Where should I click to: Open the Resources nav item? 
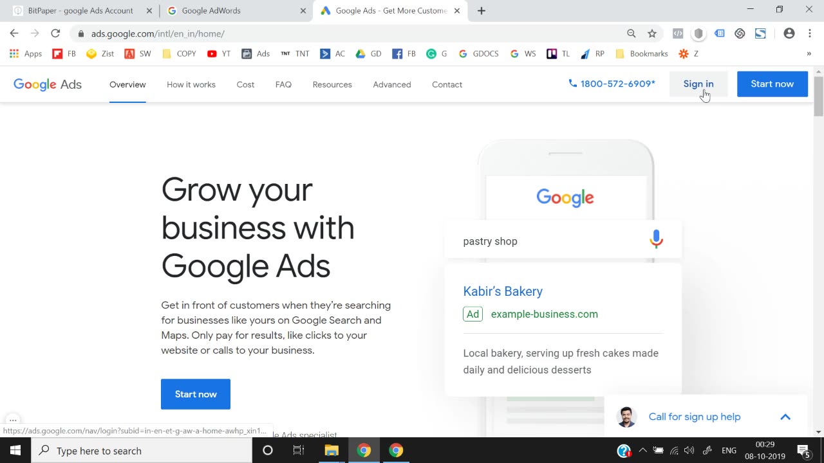(x=332, y=84)
